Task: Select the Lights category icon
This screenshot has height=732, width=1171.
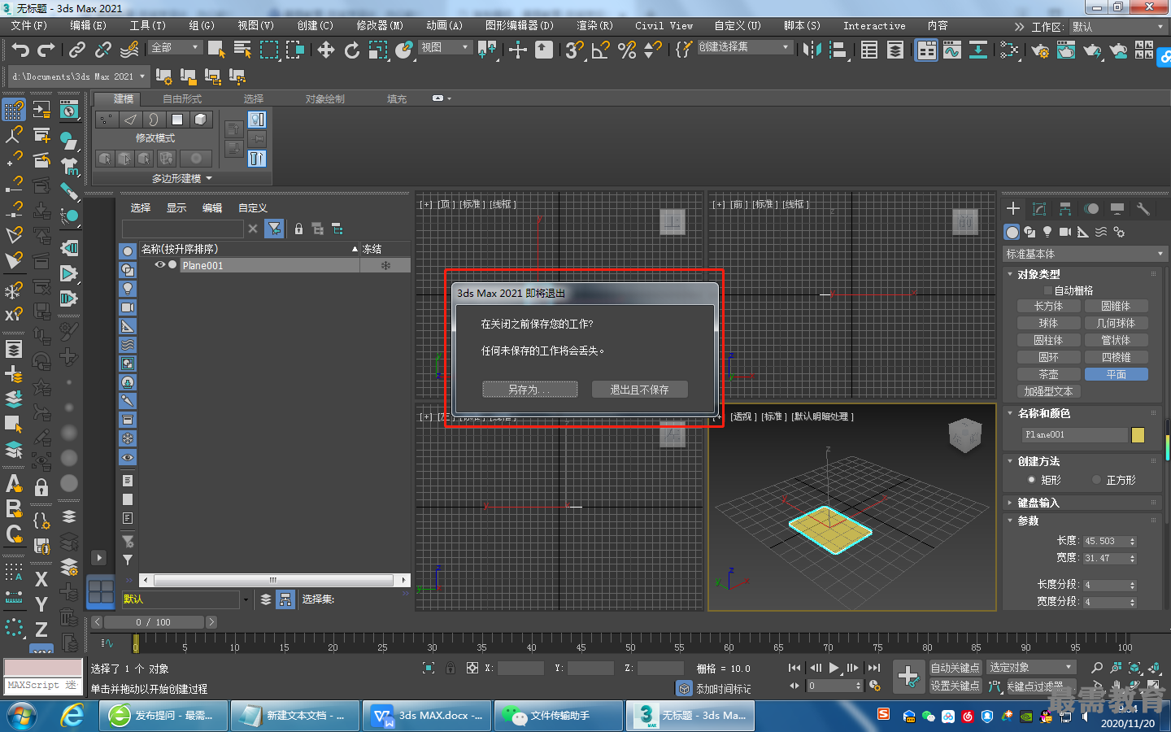Action: tap(1047, 232)
